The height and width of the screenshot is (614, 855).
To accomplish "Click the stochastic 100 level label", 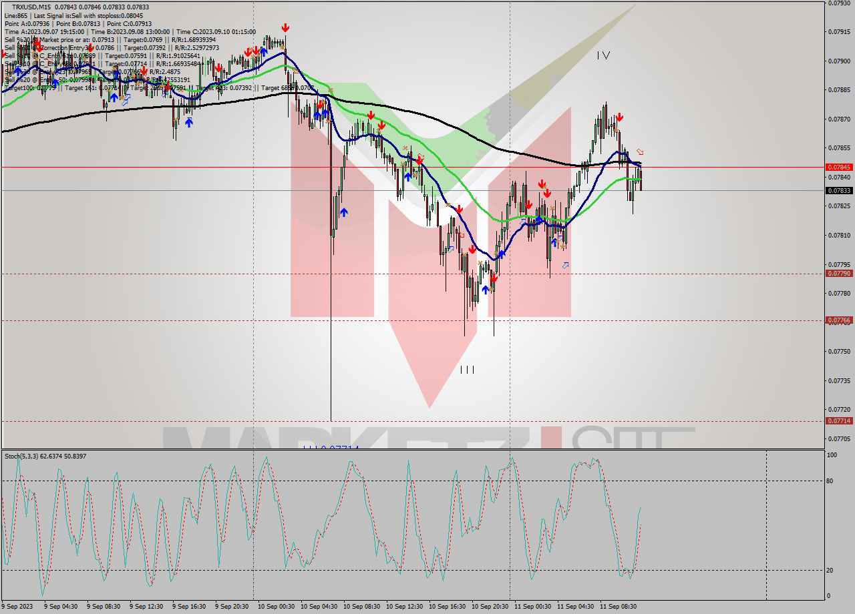I will [832, 455].
